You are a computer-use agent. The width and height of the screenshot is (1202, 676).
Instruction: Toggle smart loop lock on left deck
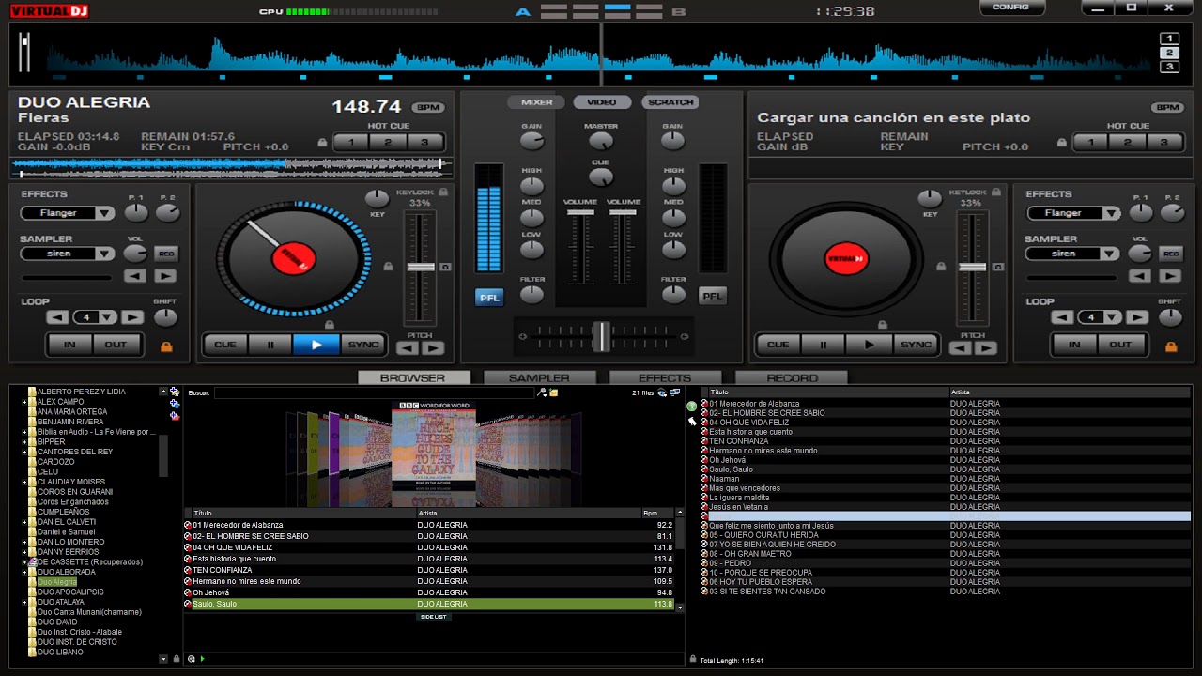[x=166, y=346]
